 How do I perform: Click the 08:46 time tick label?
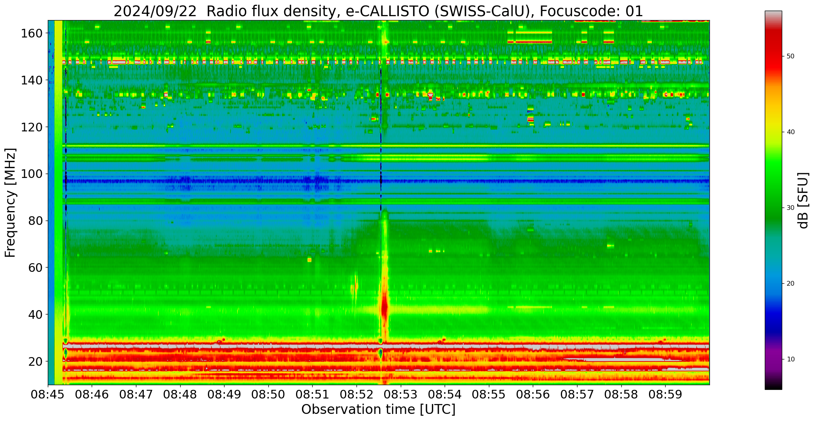pos(92,395)
